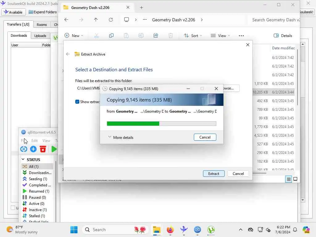
Task: Click the copy progress bar
Action: (161, 123)
